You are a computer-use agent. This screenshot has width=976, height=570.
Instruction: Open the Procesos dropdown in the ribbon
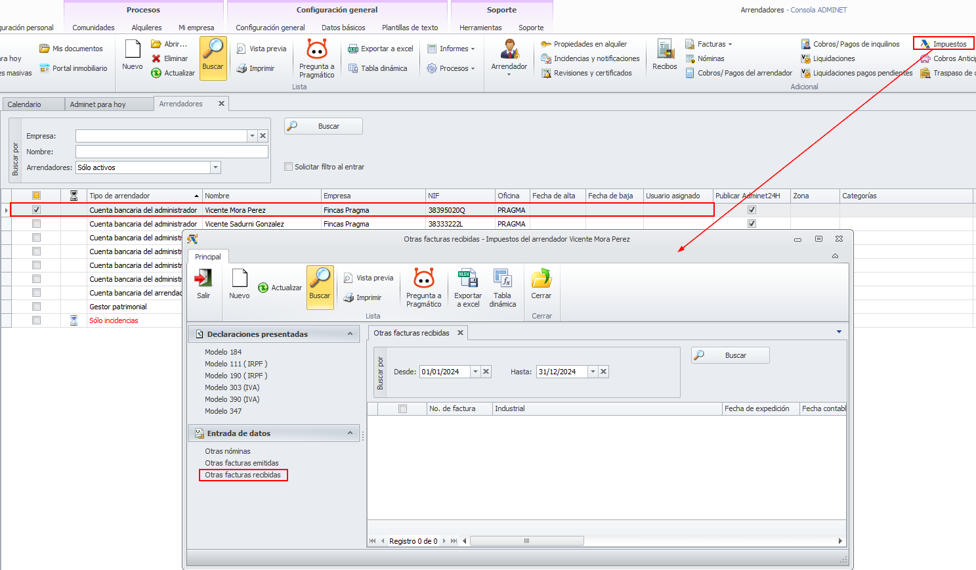click(x=451, y=68)
